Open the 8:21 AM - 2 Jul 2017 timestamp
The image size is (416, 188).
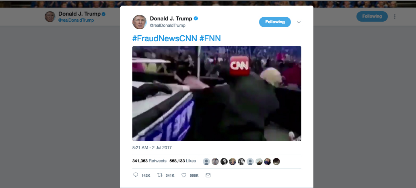coord(152,148)
